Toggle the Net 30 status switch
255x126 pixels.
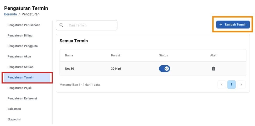[165, 69]
